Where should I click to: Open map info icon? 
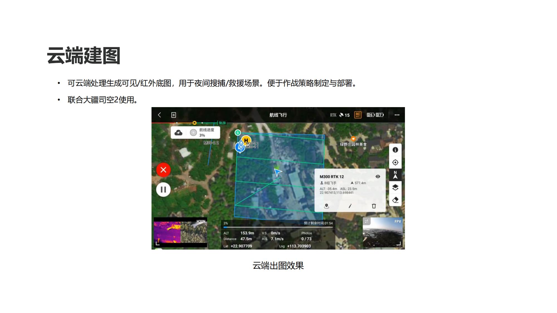pyautogui.click(x=395, y=150)
